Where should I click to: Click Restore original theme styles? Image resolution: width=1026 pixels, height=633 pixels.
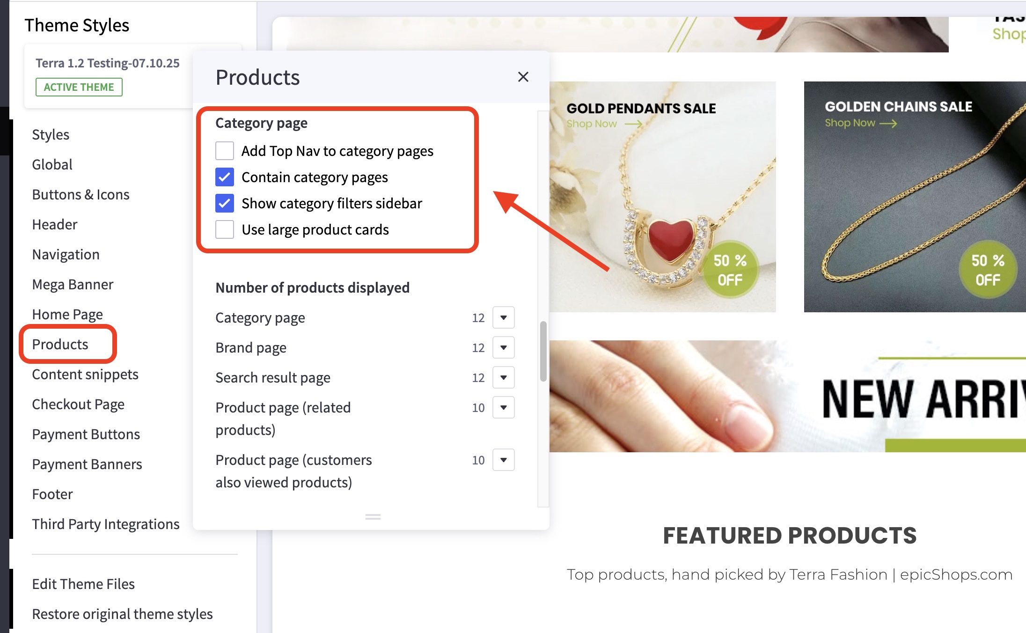(122, 614)
